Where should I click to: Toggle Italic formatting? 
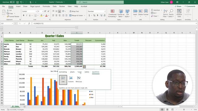click(x=27, y=15)
